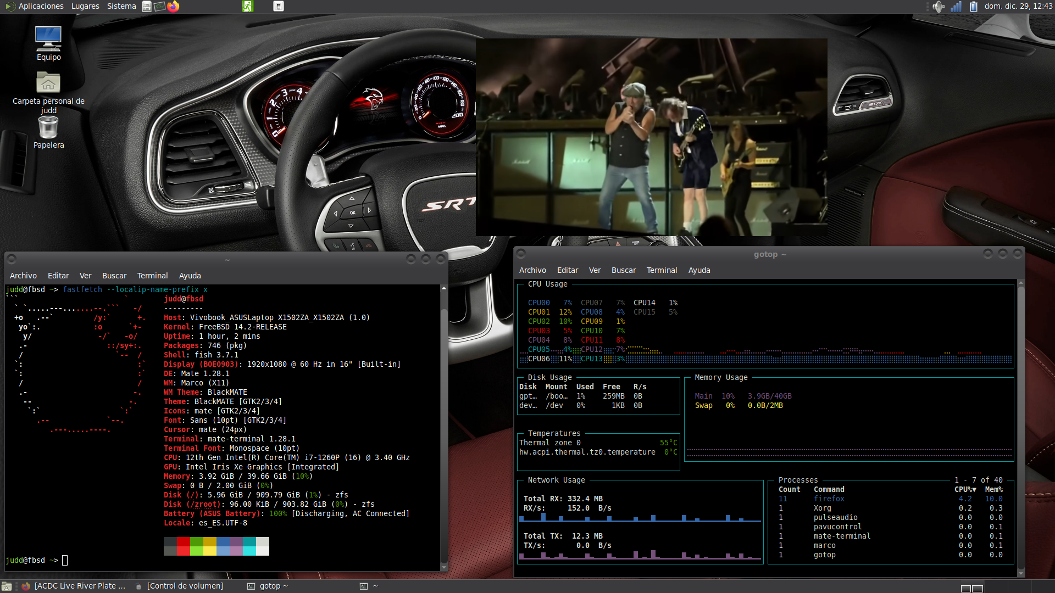The height and width of the screenshot is (593, 1055).
Task: Click the ACDC concert video window
Action: pyautogui.click(x=651, y=137)
